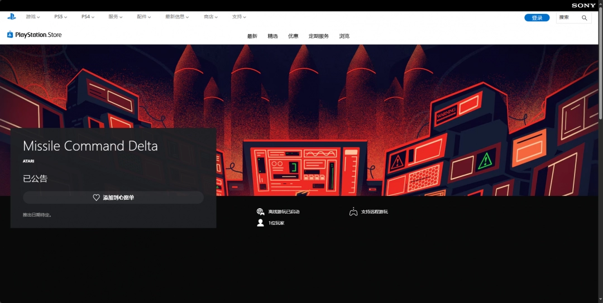Image resolution: width=603 pixels, height=303 pixels.
Task: Click the remote play controller icon
Action: click(353, 212)
